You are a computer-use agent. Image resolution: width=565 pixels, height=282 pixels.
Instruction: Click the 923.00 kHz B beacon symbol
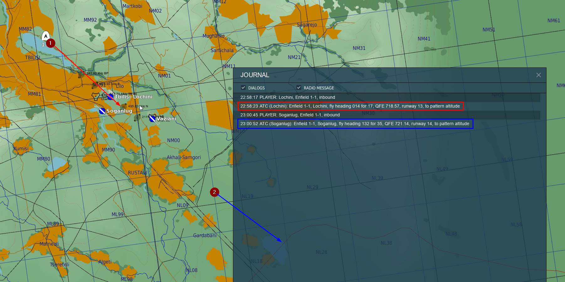point(95,85)
